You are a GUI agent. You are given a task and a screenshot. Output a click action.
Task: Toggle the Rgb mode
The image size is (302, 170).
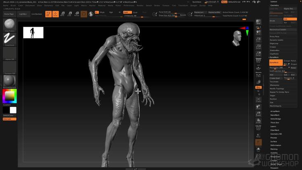[x=111, y=12]
